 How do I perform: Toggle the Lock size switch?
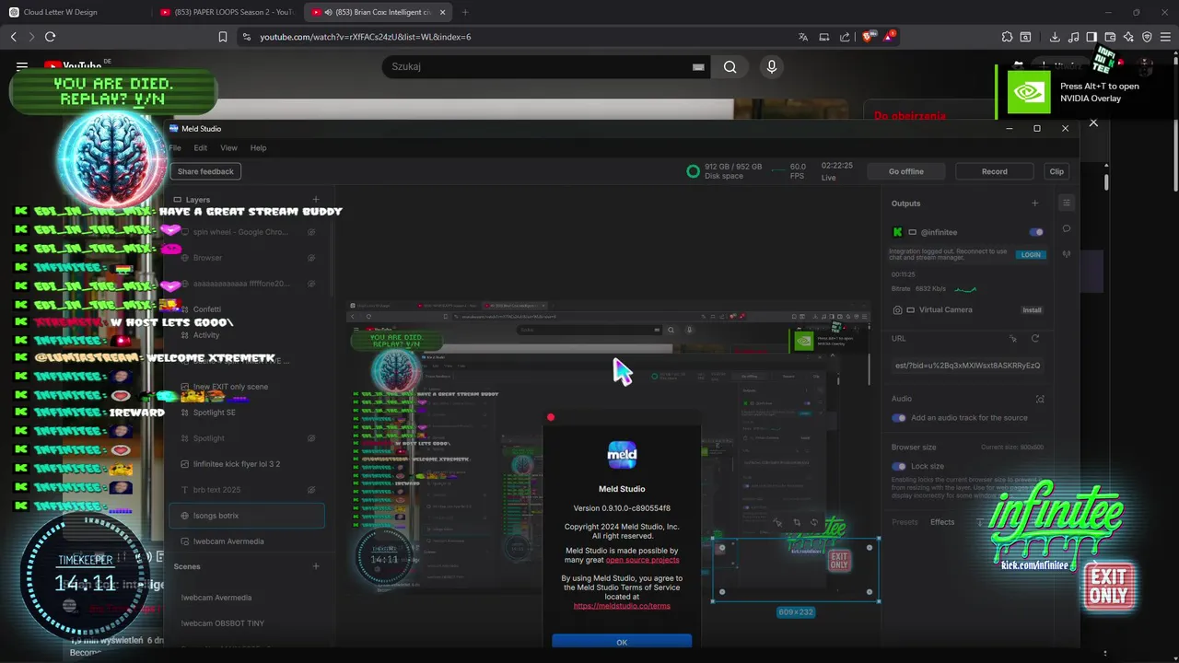(898, 466)
